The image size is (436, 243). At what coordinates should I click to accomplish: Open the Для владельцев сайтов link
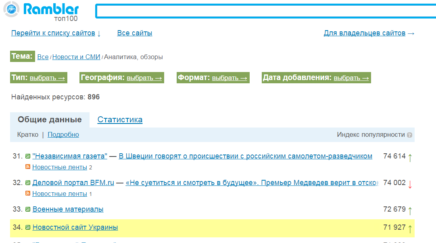(x=364, y=33)
